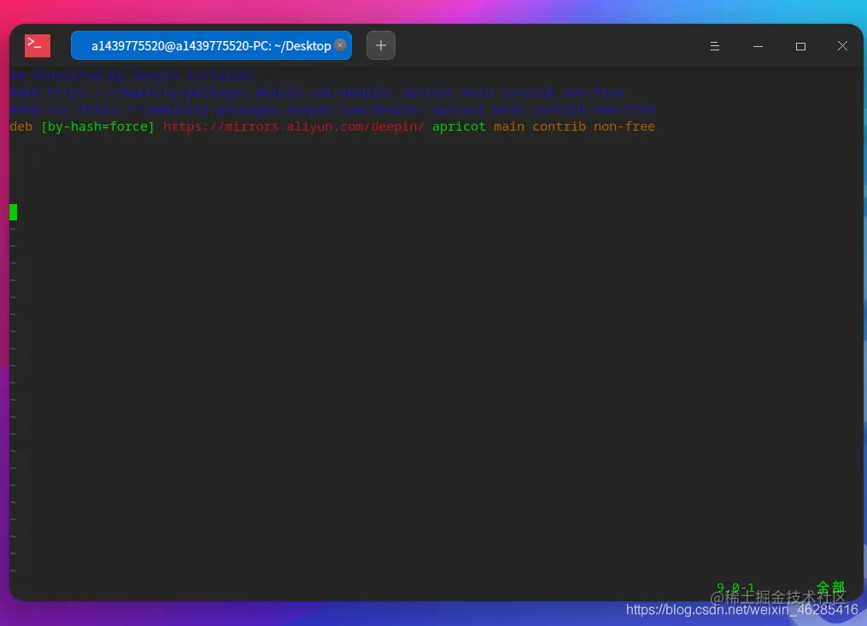The width and height of the screenshot is (867, 626).
Task: Click the word 'contrib' in aliyun line
Action: pyautogui.click(x=559, y=126)
